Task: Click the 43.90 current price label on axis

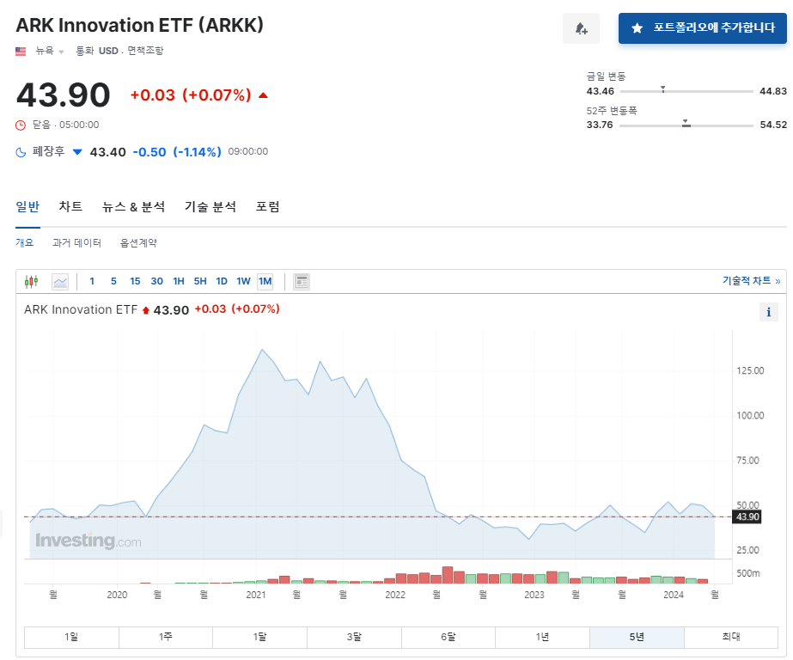Action: point(747,516)
